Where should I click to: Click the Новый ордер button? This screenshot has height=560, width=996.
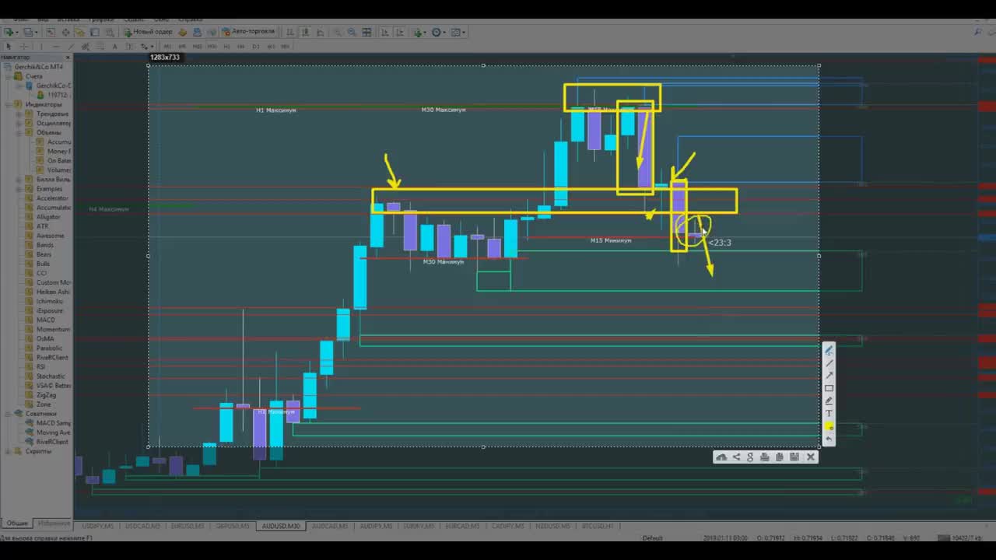(148, 32)
